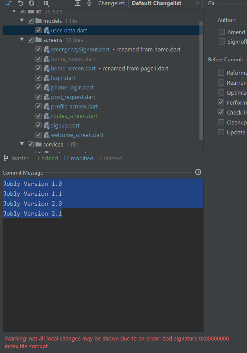Select routes_screen.dart in the changes list
Image resolution: width=247 pixels, height=353 pixels.
(x=74, y=116)
